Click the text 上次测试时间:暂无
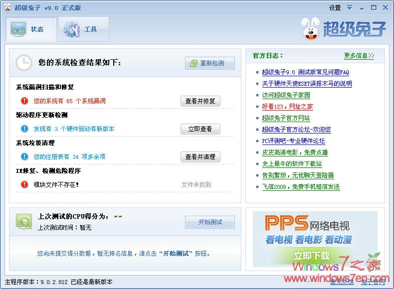 coord(64,228)
